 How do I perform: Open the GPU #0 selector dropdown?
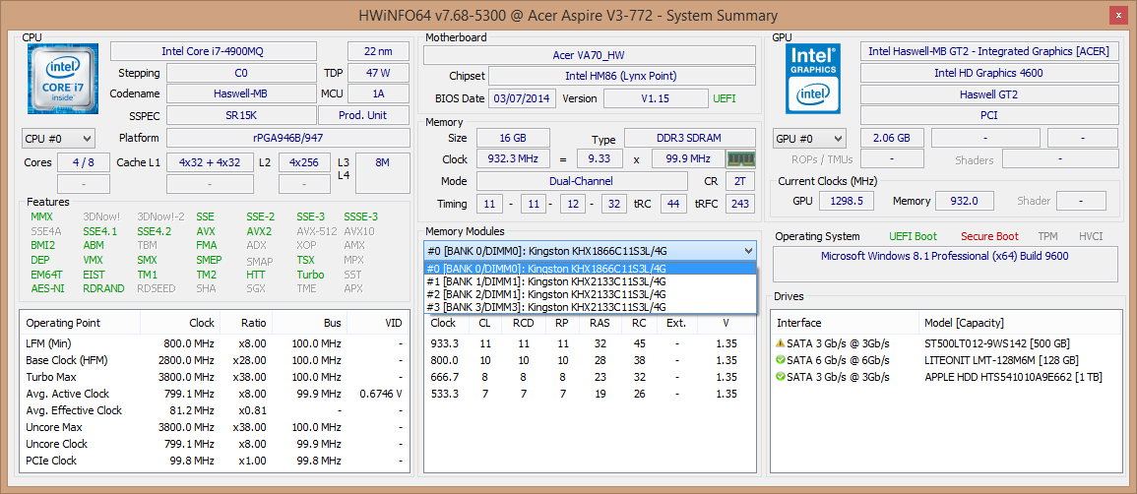[x=810, y=139]
